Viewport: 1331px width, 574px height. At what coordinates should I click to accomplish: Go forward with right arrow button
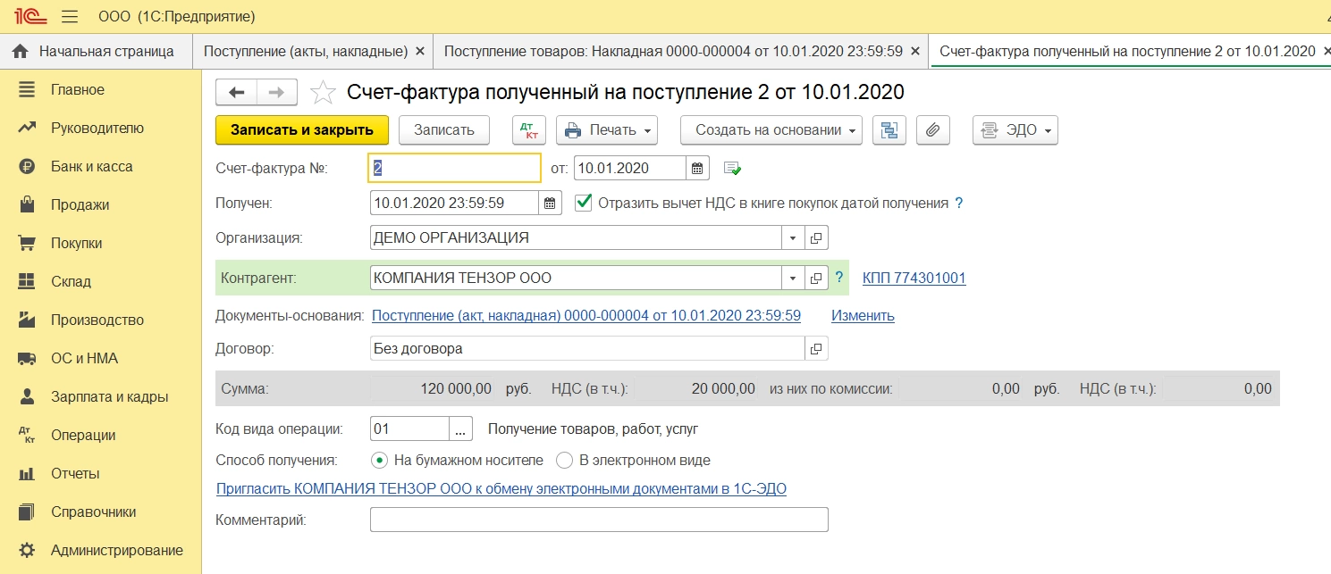click(x=277, y=92)
